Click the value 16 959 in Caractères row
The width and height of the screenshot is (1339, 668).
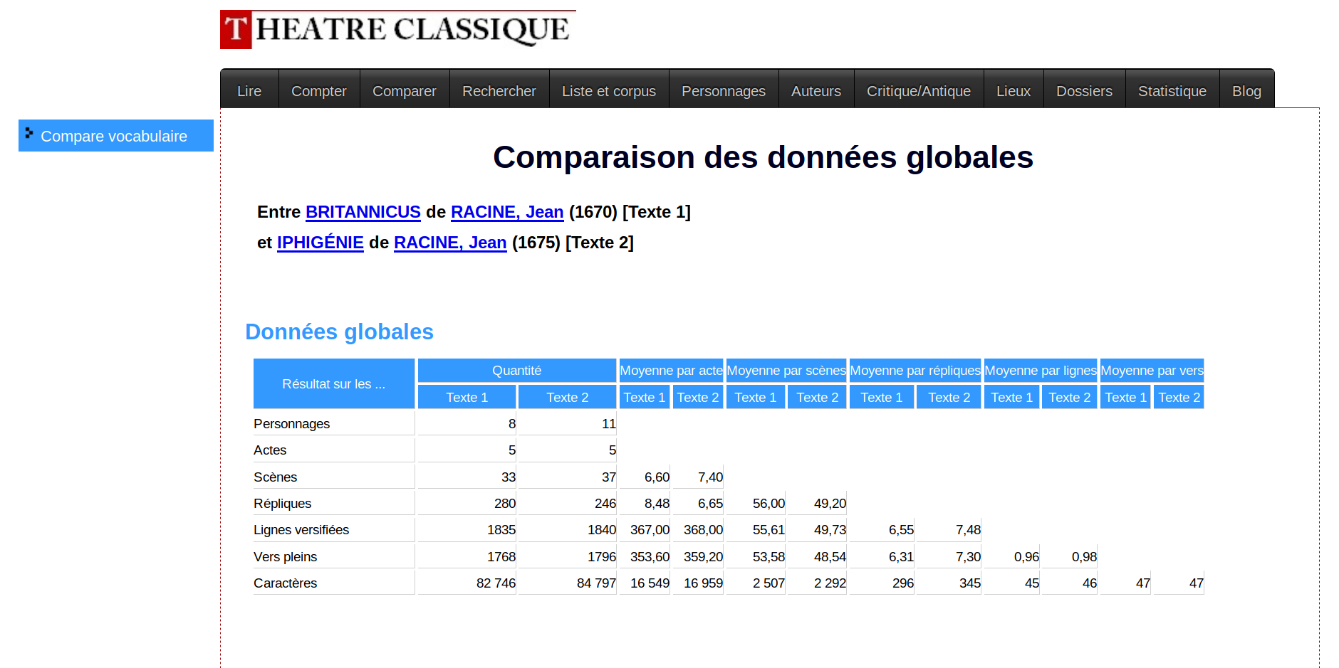point(703,583)
